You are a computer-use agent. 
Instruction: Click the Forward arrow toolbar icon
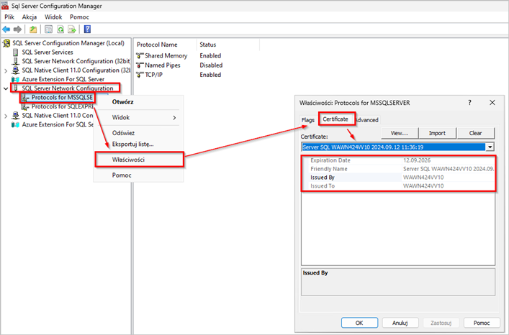pyautogui.click(x=17, y=29)
